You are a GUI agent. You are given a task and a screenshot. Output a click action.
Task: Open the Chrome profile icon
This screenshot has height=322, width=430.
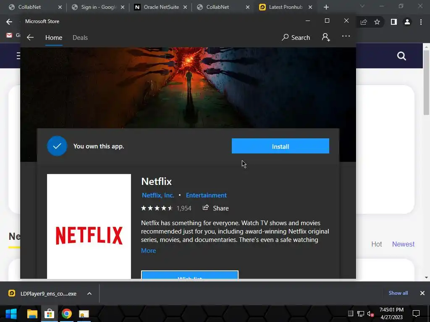click(407, 22)
